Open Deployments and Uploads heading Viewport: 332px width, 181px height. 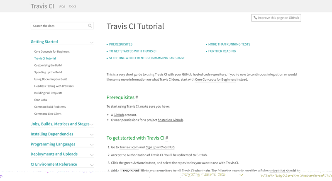54,154
